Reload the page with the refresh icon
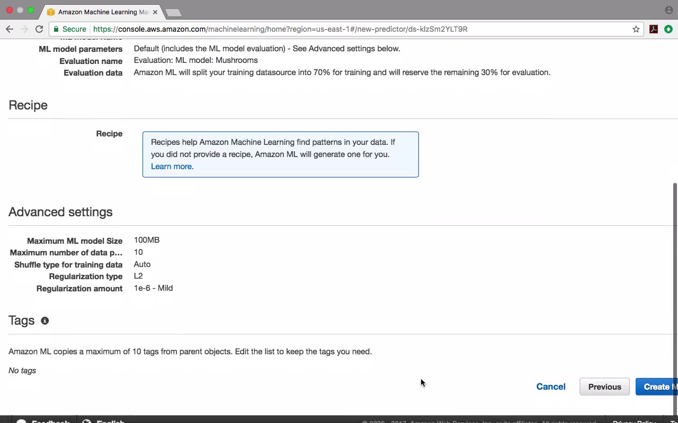 39,29
